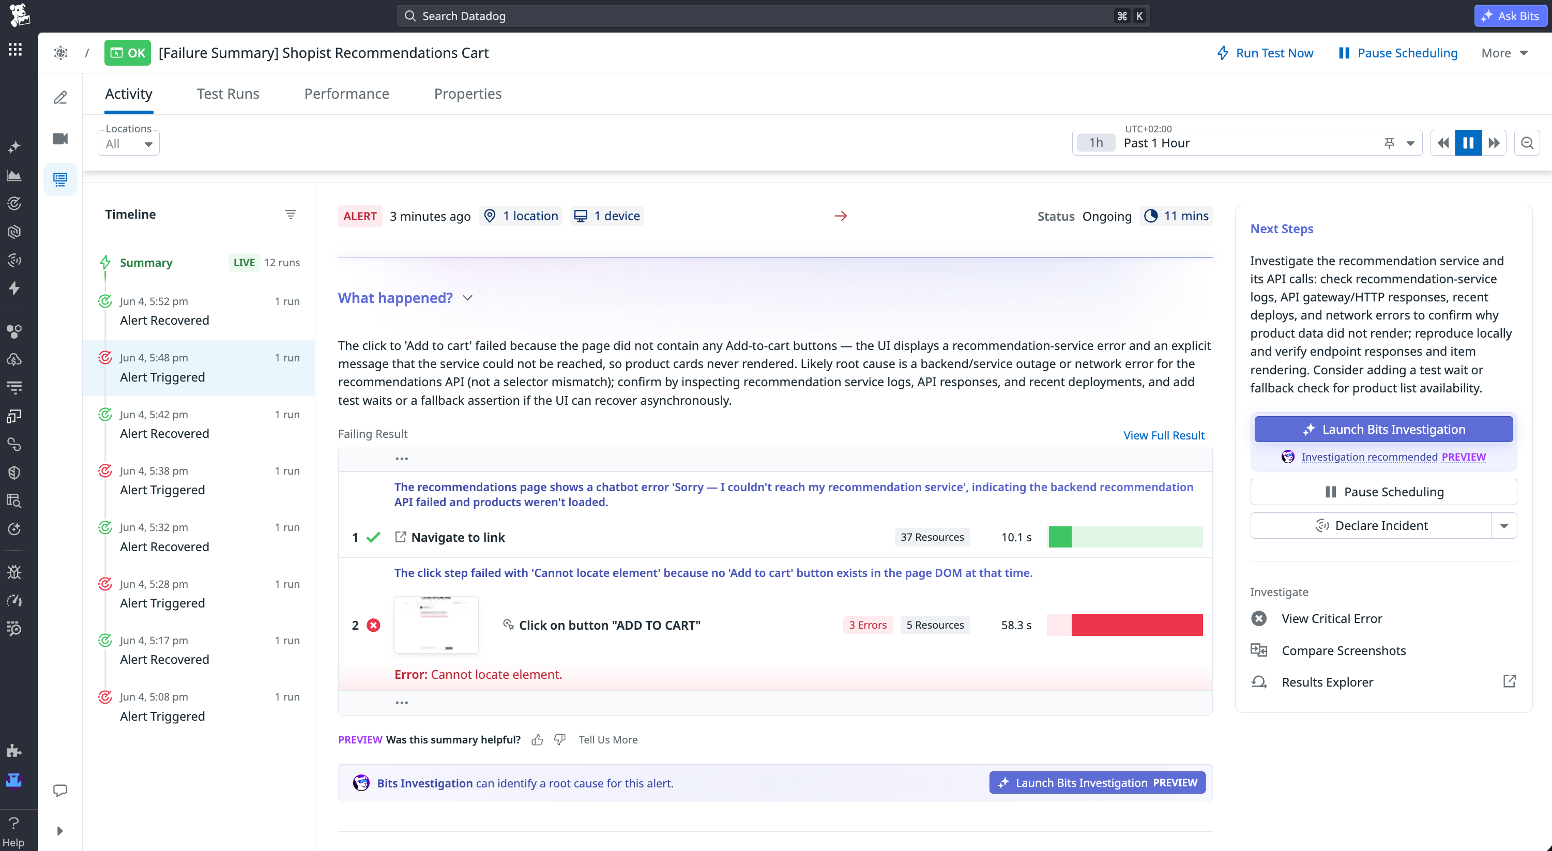
Task: Expand the left navigation sidebar arrow
Action: 59,831
